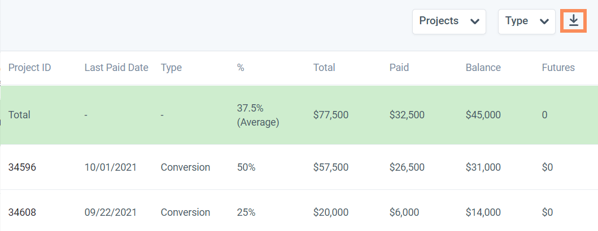The height and width of the screenshot is (231, 598).
Task: Expand the Type filter dropdown
Action: click(526, 21)
